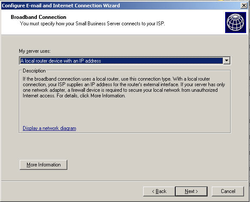Go to the previous page with Back
The width and height of the screenshot is (250, 202).
coord(159,191)
